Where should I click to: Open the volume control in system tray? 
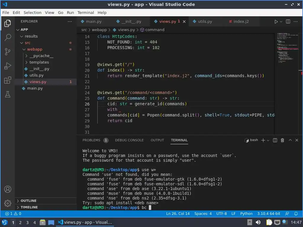258,222
